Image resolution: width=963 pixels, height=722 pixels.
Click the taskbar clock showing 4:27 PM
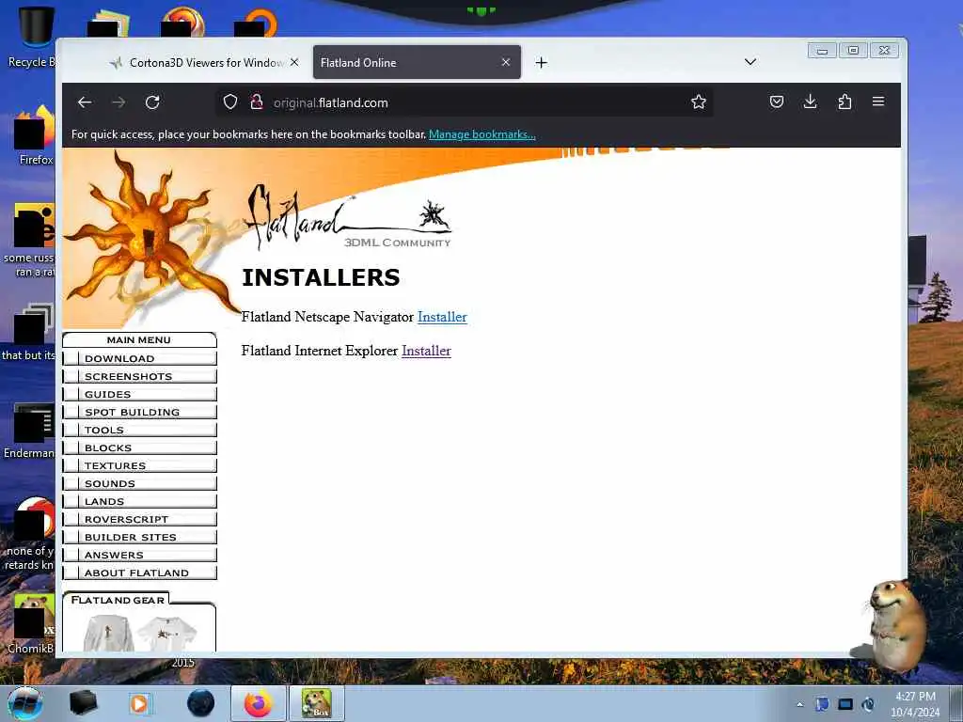point(915,704)
